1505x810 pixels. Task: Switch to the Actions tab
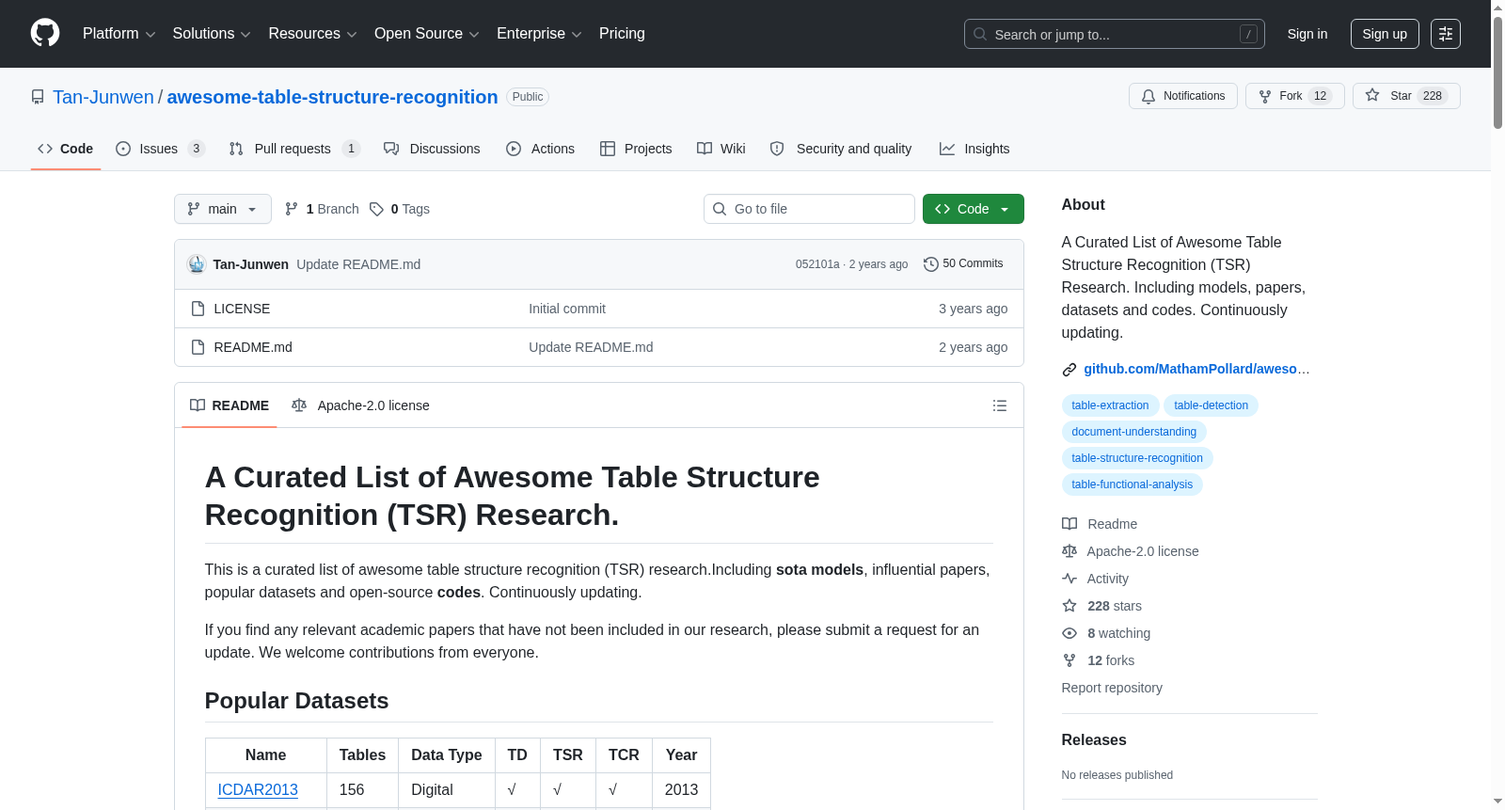(x=540, y=149)
